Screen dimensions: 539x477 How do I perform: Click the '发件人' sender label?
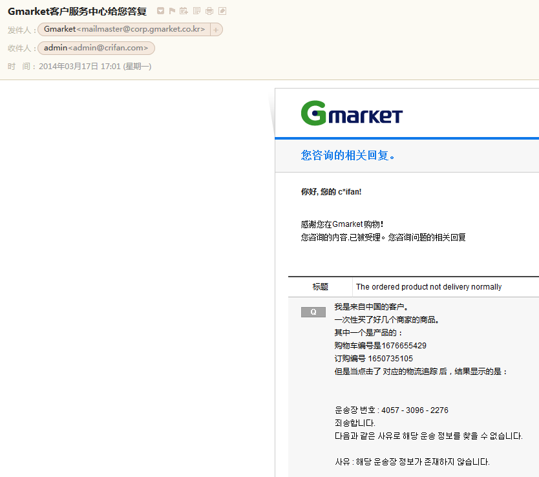pyautogui.click(x=22, y=30)
